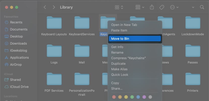Apply the green tag color
Image resolution: width=209 pixels, height=101 pixels.
pyautogui.click(x=132, y=97)
